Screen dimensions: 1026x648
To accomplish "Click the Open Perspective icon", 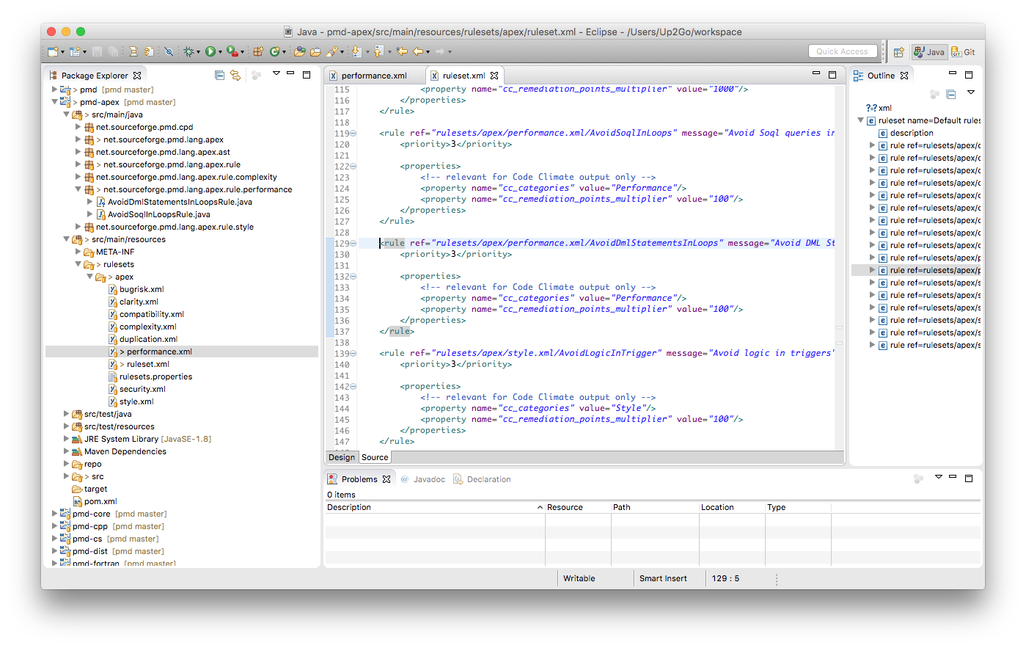I will 898,52.
